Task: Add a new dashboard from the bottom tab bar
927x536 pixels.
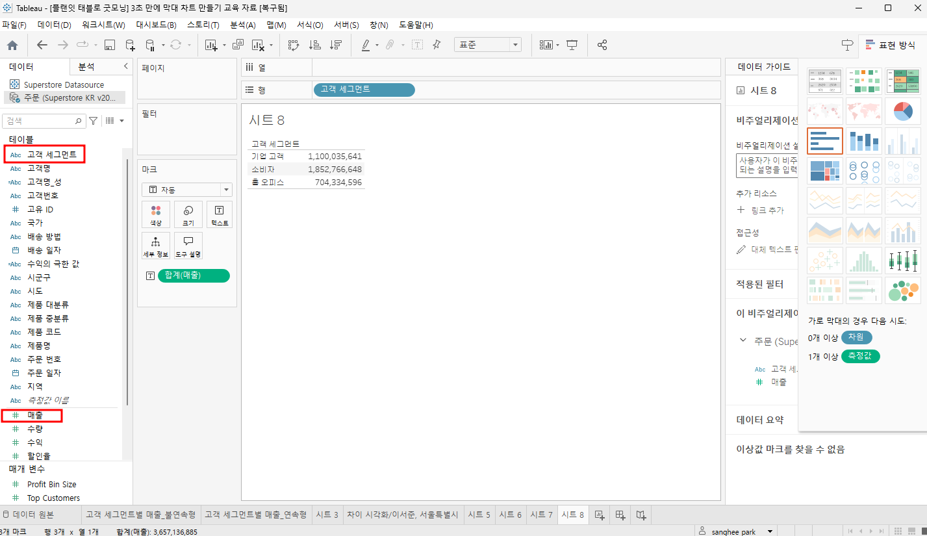Action: pos(620,515)
